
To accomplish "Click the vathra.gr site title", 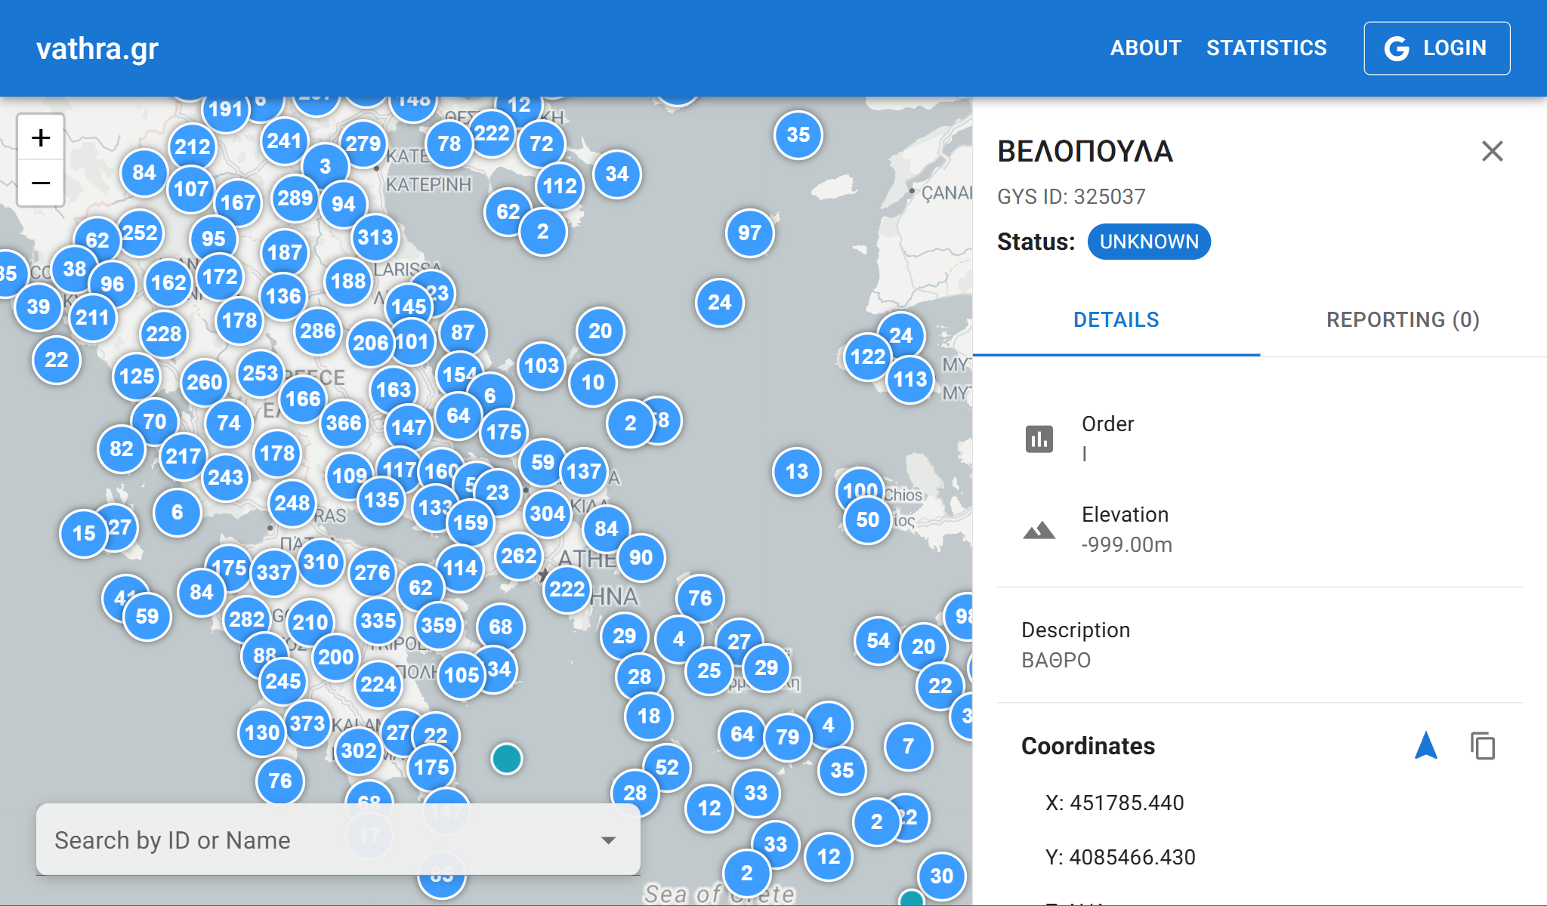I will [x=97, y=49].
